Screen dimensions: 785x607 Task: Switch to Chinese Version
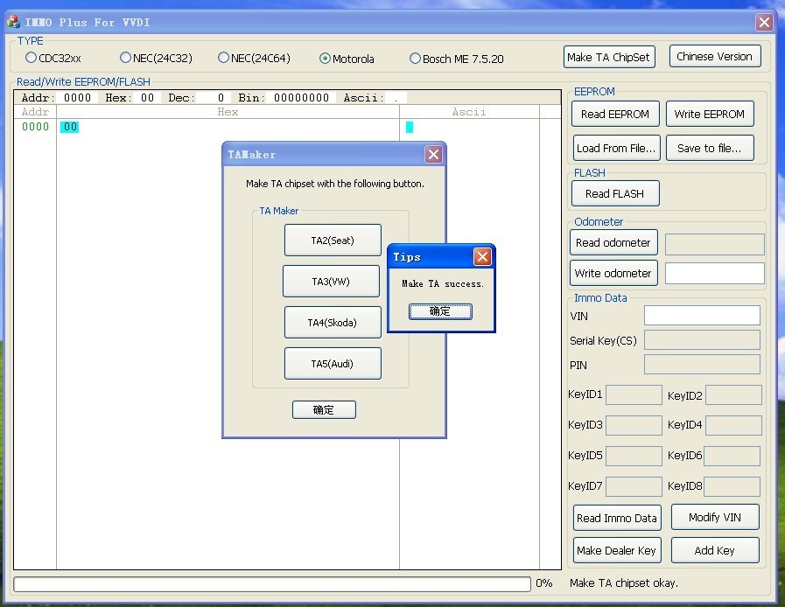714,57
